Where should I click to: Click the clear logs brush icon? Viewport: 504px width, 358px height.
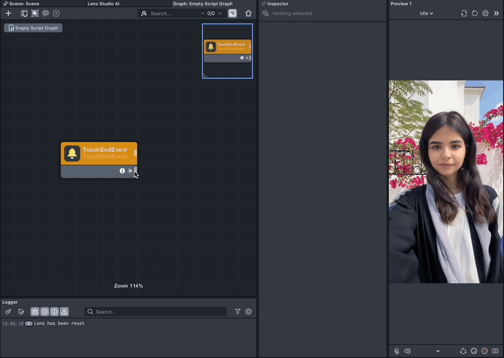tap(8, 312)
